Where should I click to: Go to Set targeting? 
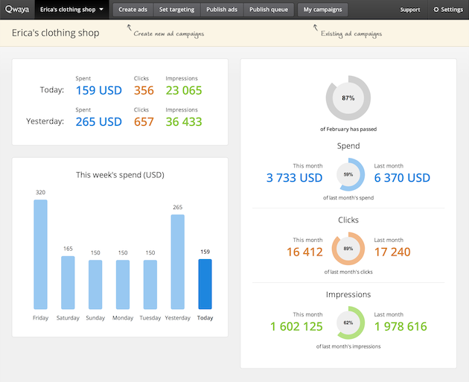tap(176, 10)
